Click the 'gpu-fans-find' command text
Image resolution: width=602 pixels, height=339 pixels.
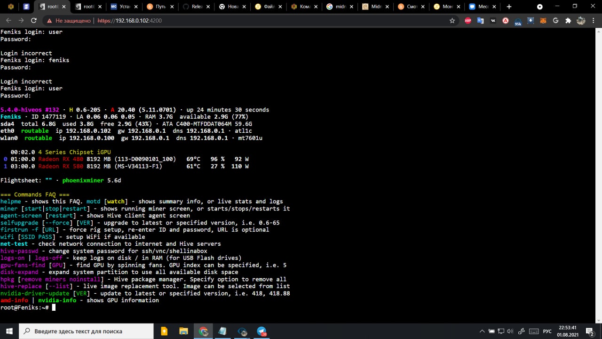pos(23,265)
